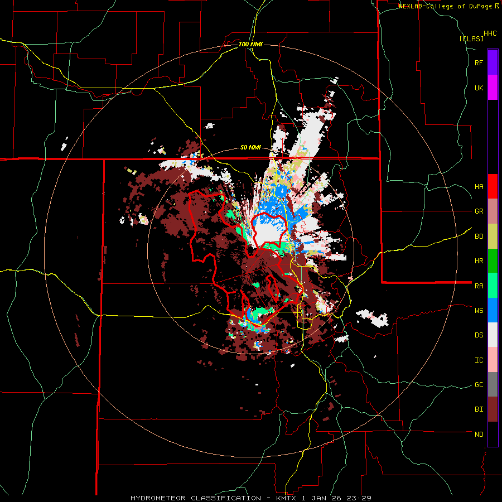502x502 pixels.
Task: Click the GC legend label
Action: pos(479,385)
